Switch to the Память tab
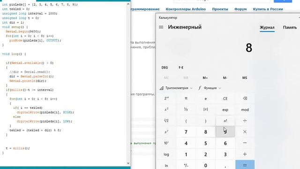Screen dimensions: 300x169 (290, 27)
